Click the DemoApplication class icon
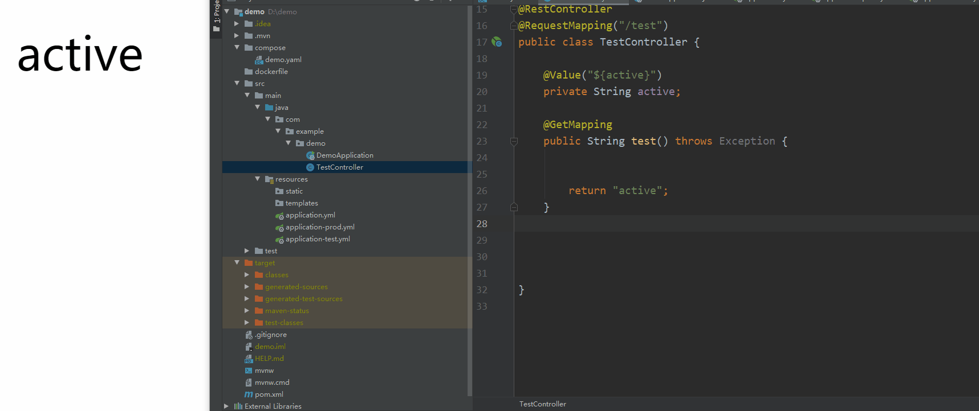 [x=310, y=155]
